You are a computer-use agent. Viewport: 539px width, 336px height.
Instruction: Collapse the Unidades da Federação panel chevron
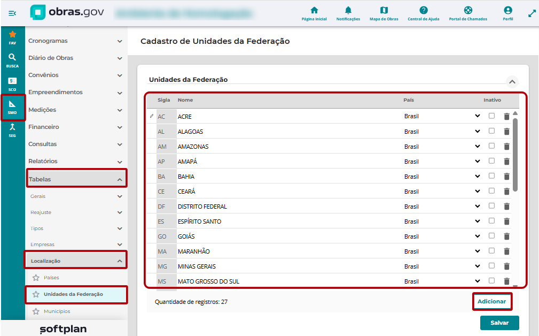(512, 81)
